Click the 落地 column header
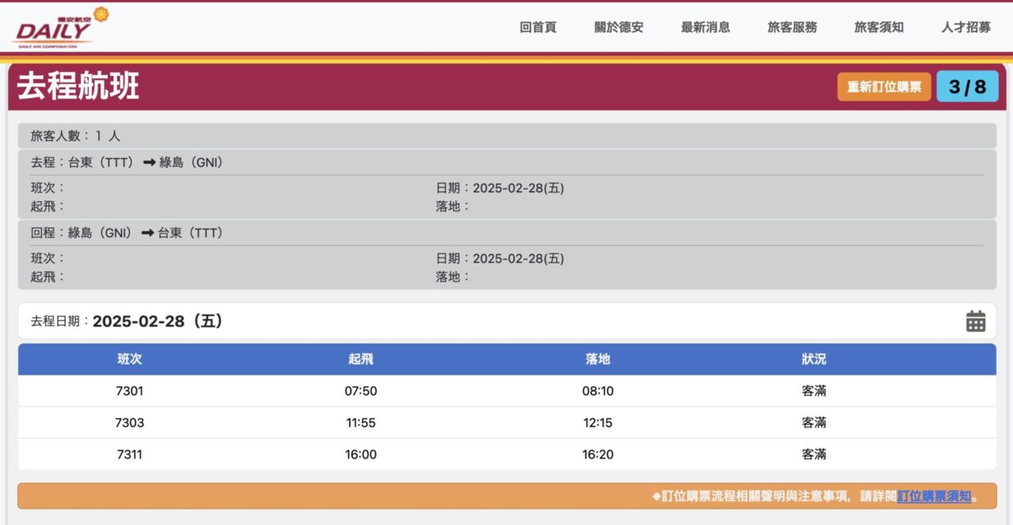The image size is (1013, 525). point(598,359)
